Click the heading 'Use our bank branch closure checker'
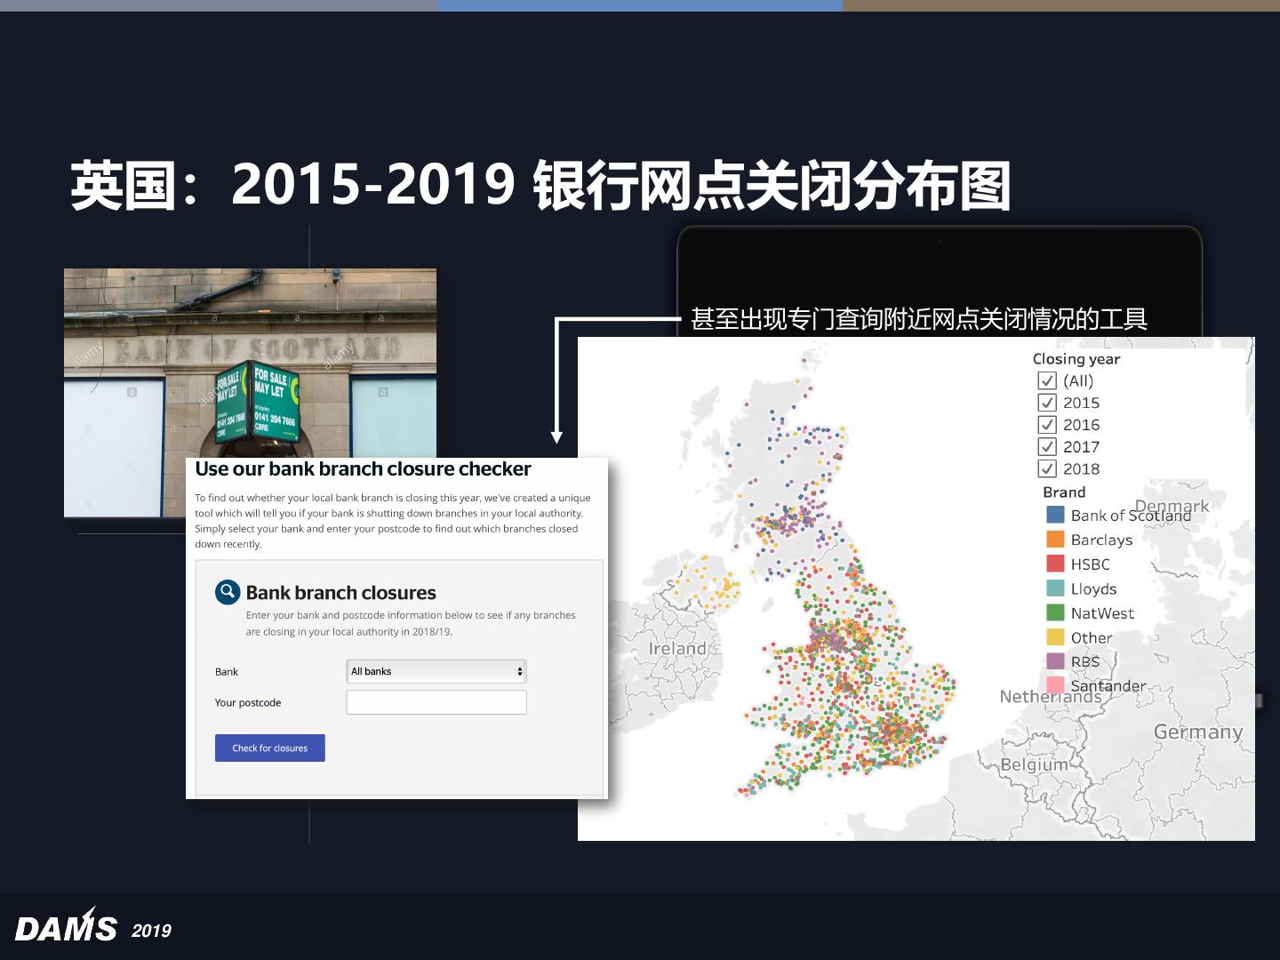The width and height of the screenshot is (1280, 960). click(x=363, y=469)
